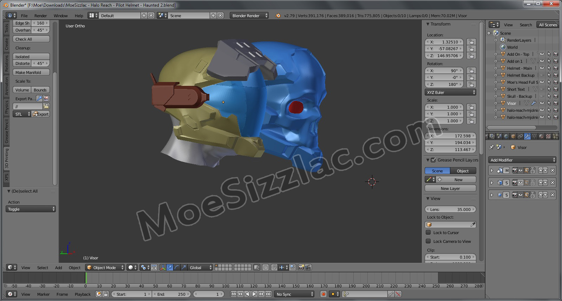Check the Lock Camera to View option
This screenshot has height=301, width=562.
click(428, 241)
